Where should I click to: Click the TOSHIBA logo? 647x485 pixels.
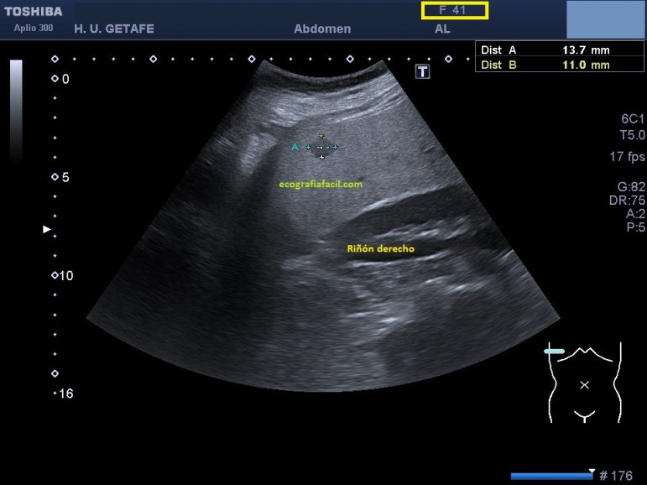33,12
